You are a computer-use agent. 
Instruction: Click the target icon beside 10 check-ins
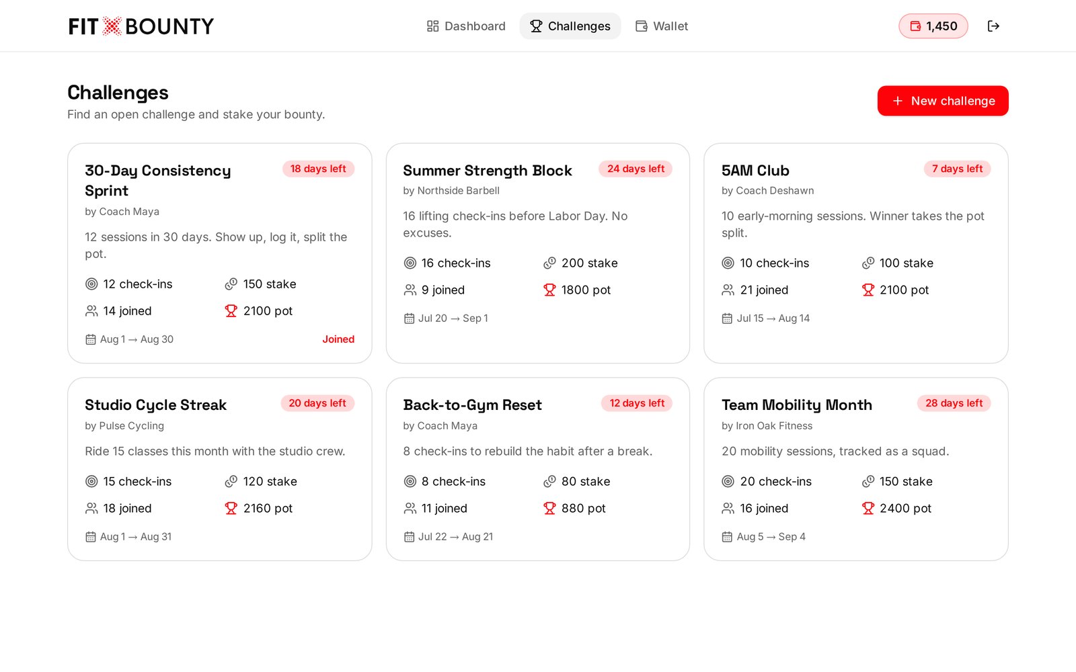coord(728,263)
